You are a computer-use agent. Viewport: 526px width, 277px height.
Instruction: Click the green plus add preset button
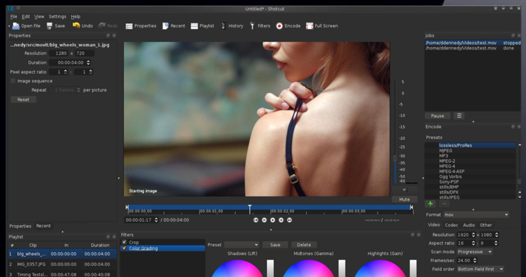click(430, 204)
